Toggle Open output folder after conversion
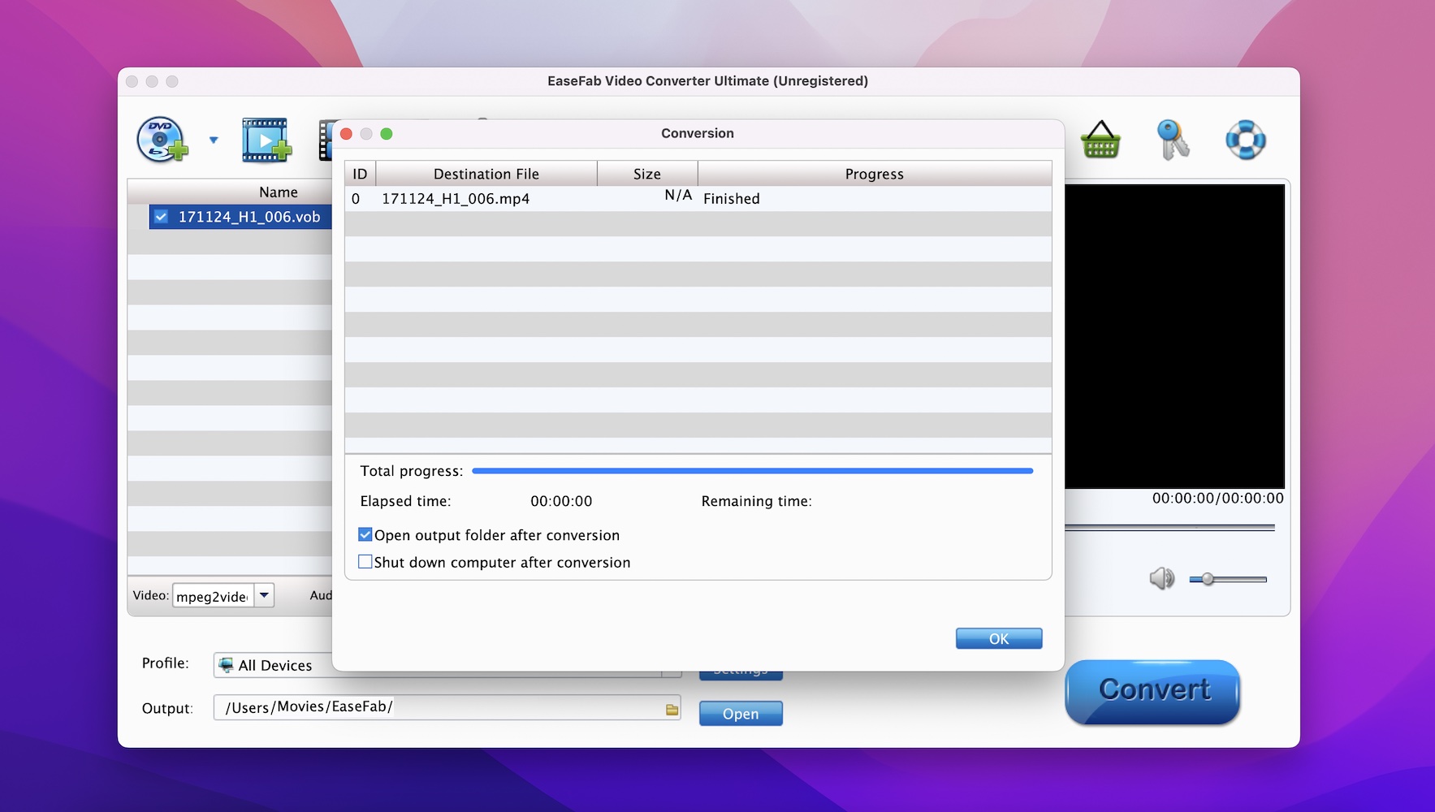Viewport: 1435px width, 812px height. tap(365, 535)
